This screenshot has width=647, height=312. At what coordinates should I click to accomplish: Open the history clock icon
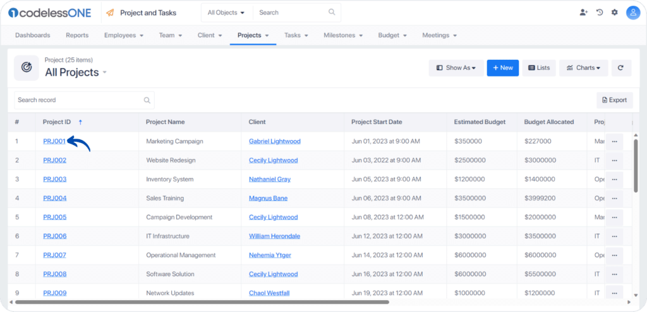point(600,13)
